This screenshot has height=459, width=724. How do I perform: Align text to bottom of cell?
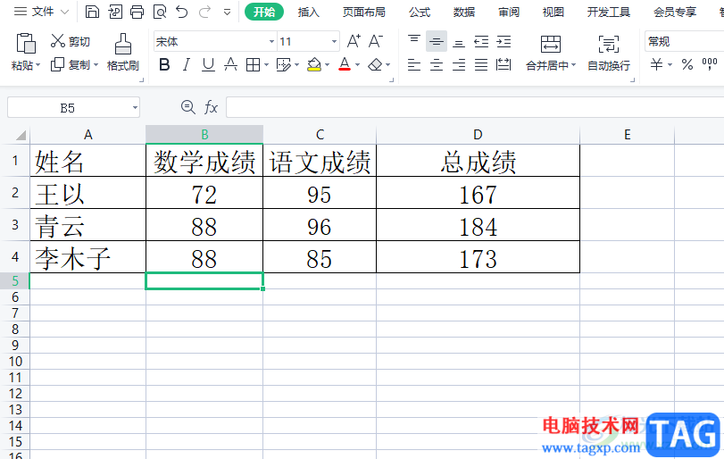point(459,42)
